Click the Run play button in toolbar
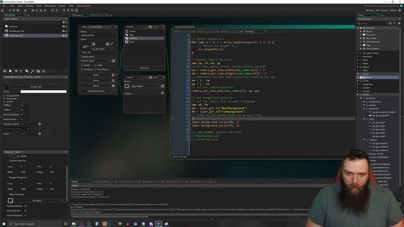 tap(37, 11)
